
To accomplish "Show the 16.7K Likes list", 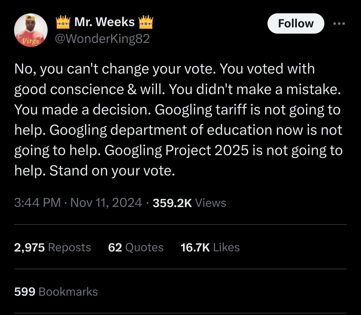I will coord(210,247).
